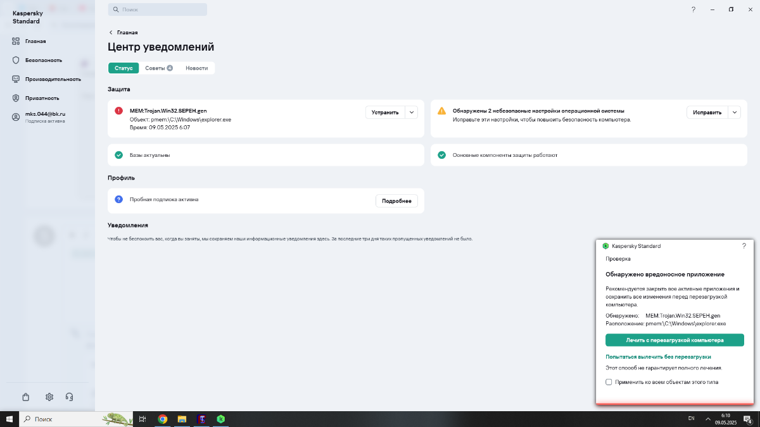Open settings gear icon in sidebar
The height and width of the screenshot is (427, 760).
(49, 397)
